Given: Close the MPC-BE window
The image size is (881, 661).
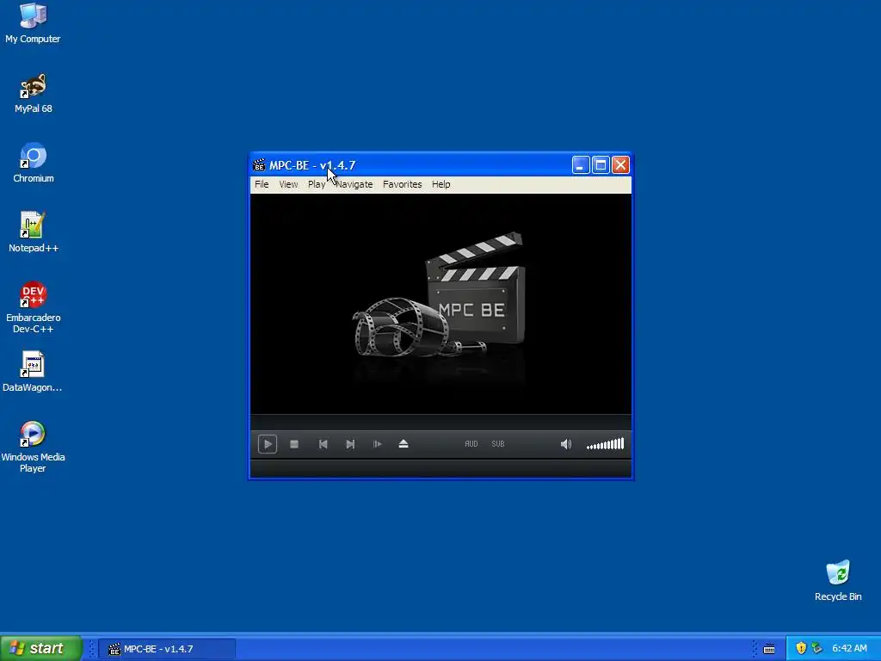Looking at the screenshot, I should (x=621, y=165).
